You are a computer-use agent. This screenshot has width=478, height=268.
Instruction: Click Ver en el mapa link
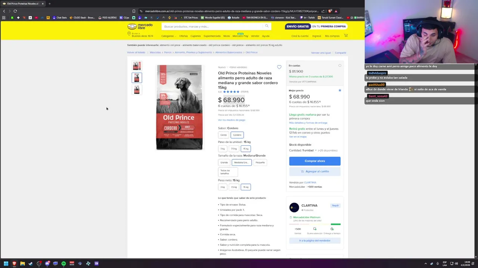coord(298,137)
